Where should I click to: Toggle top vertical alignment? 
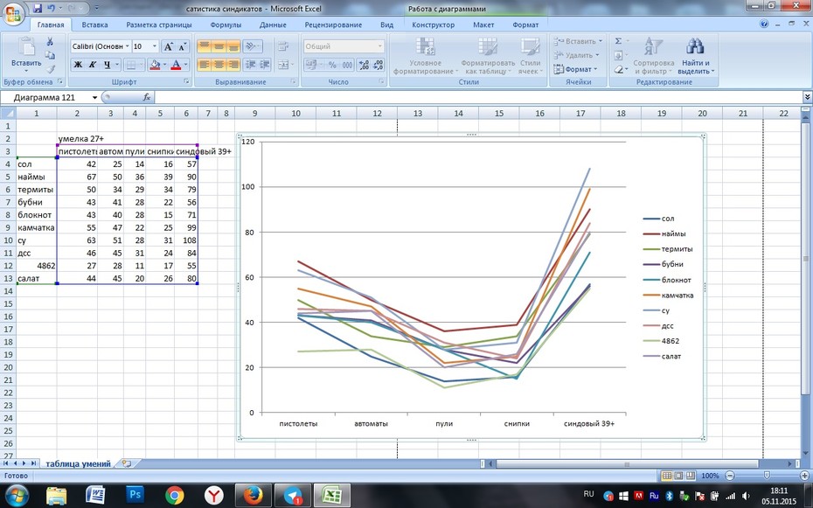pyautogui.click(x=205, y=46)
